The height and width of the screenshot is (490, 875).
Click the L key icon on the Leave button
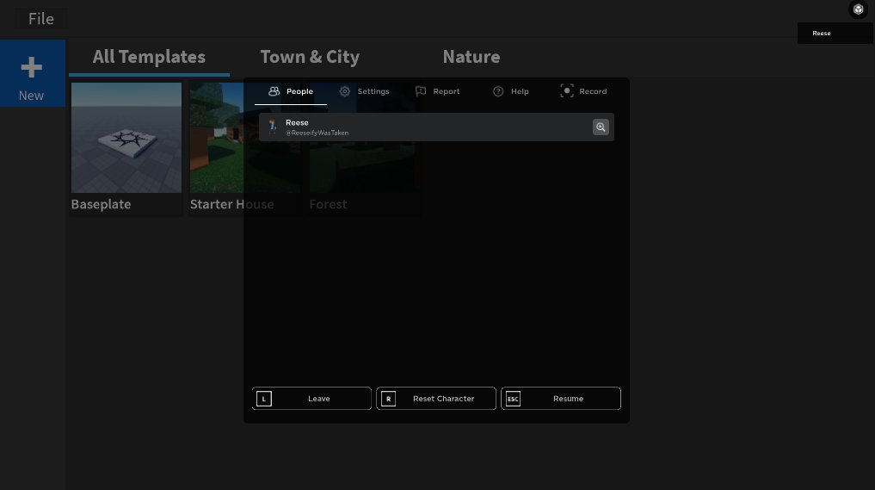[x=264, y=399]
